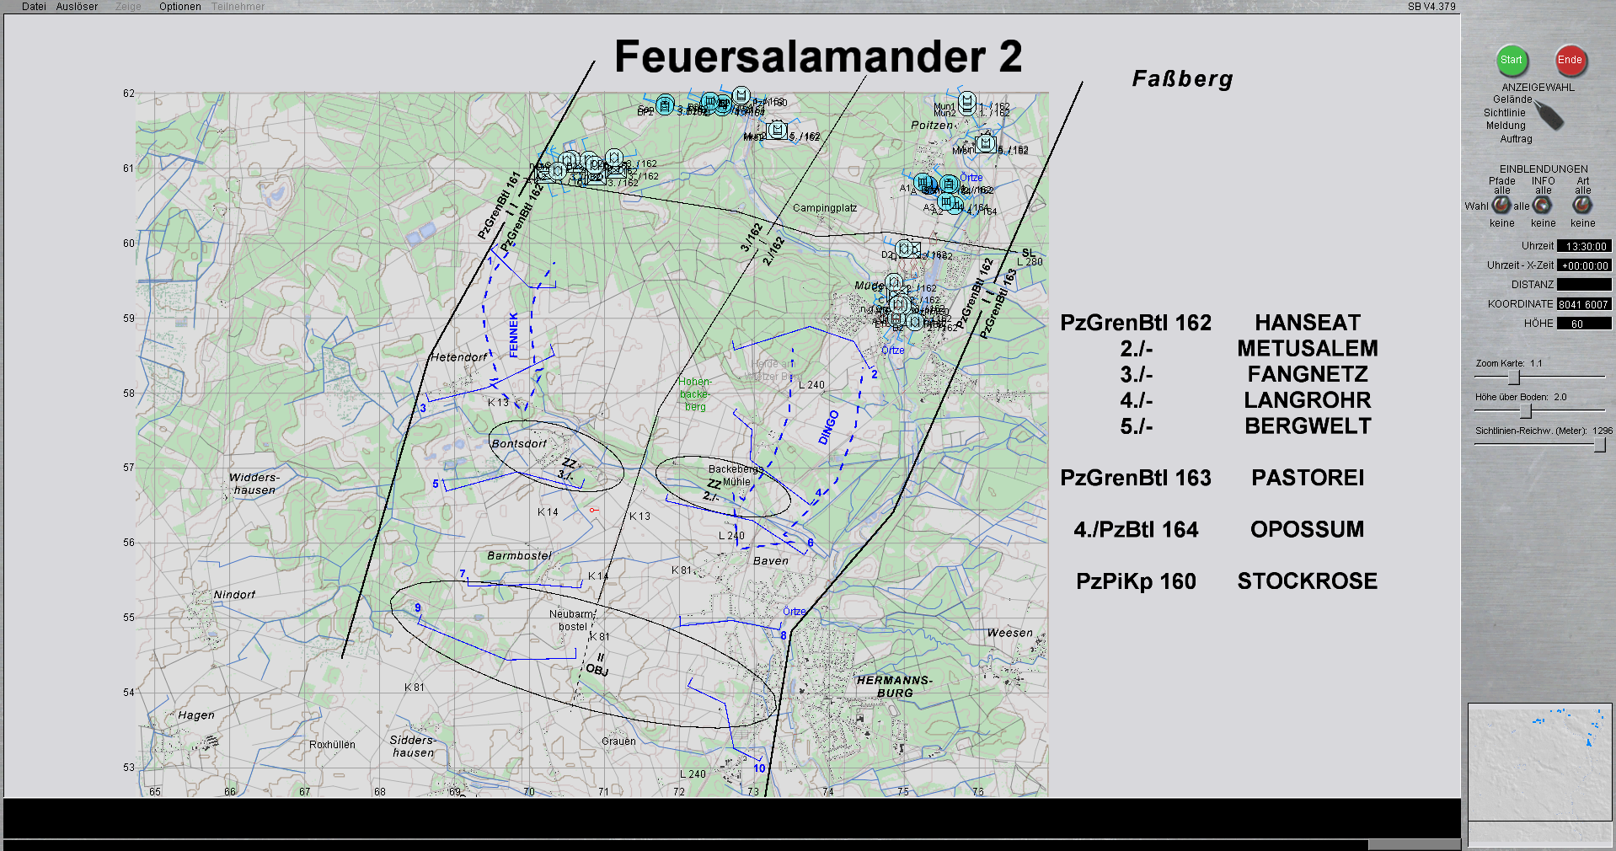Click the Zoom Karte slider handle
The height and width of the screenshot is (851, 1616).
click(x=1513, y=377)
